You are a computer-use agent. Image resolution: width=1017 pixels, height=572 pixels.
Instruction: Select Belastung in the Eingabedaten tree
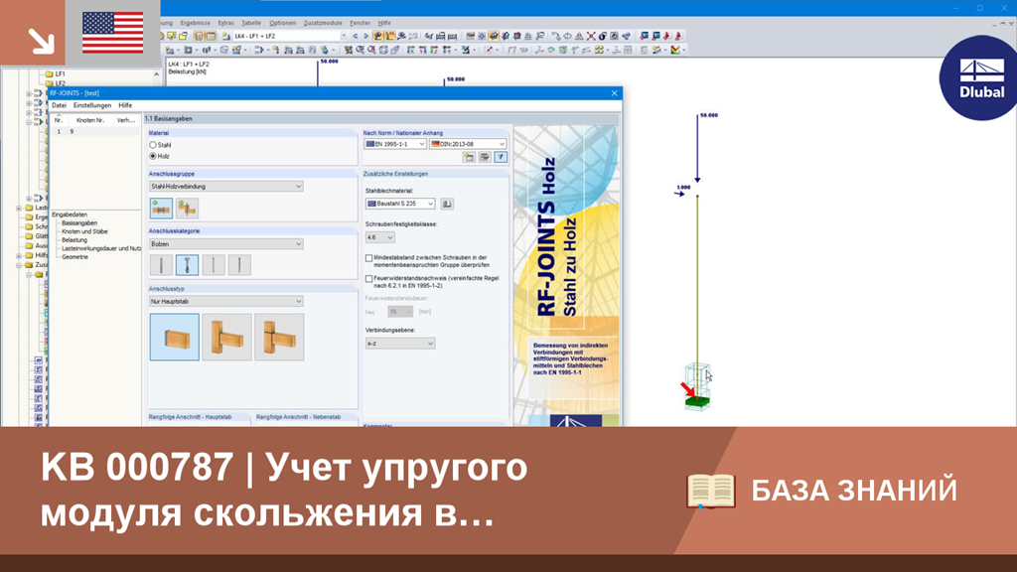click(73, 240)
